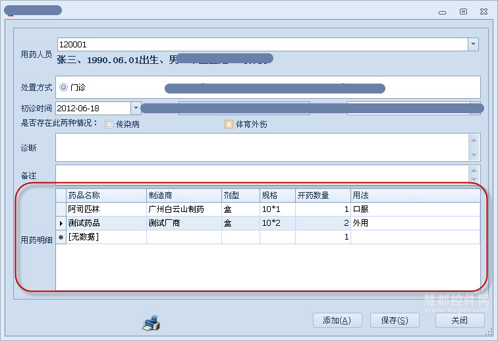Click the 用药人员 field showing 120001
This screenshot has height=341, width=498.
pos(262,45)
